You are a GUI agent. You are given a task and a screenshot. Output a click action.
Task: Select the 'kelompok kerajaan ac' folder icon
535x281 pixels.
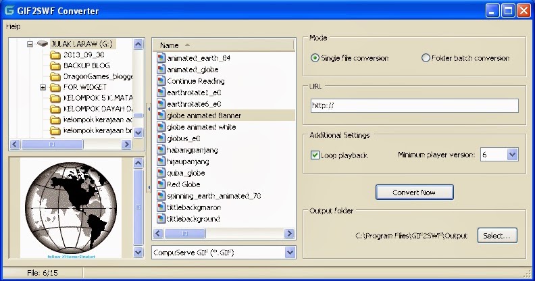pos(55,120)
